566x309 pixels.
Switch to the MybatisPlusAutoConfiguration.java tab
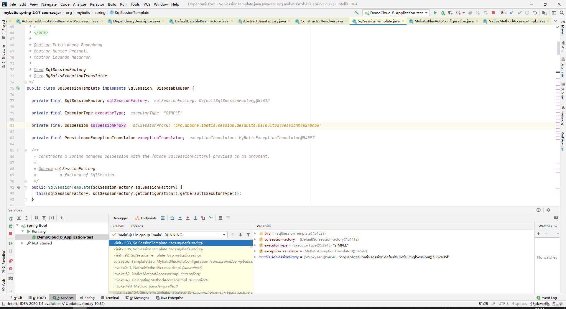[444, 21]
